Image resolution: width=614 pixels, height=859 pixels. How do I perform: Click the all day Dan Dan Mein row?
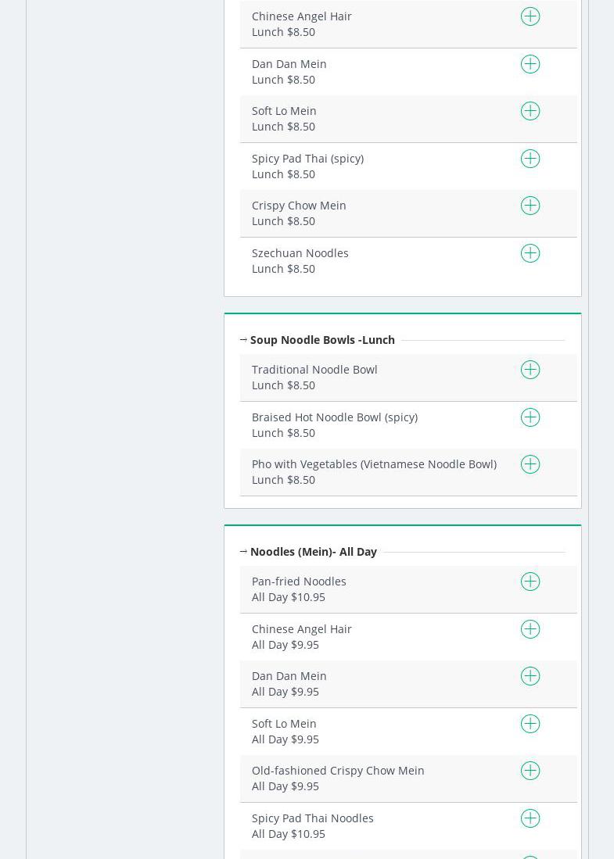coord(408,684)
